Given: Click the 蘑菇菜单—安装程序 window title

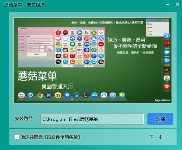Looking at the screenshot, I should coord(25,5).
